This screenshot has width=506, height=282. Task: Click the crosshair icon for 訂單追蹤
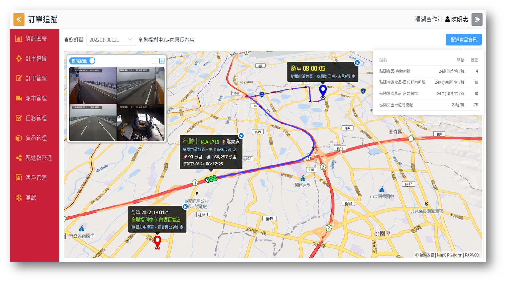pos(19,58)
